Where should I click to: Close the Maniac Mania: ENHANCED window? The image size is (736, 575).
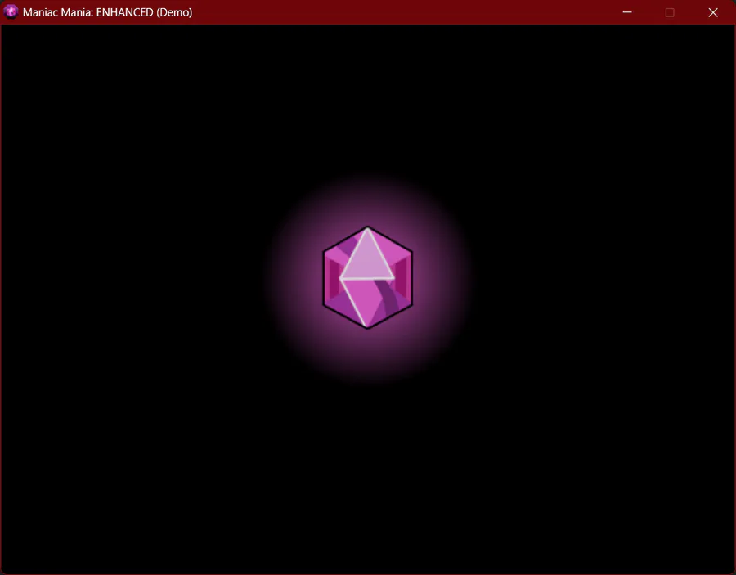713,12
